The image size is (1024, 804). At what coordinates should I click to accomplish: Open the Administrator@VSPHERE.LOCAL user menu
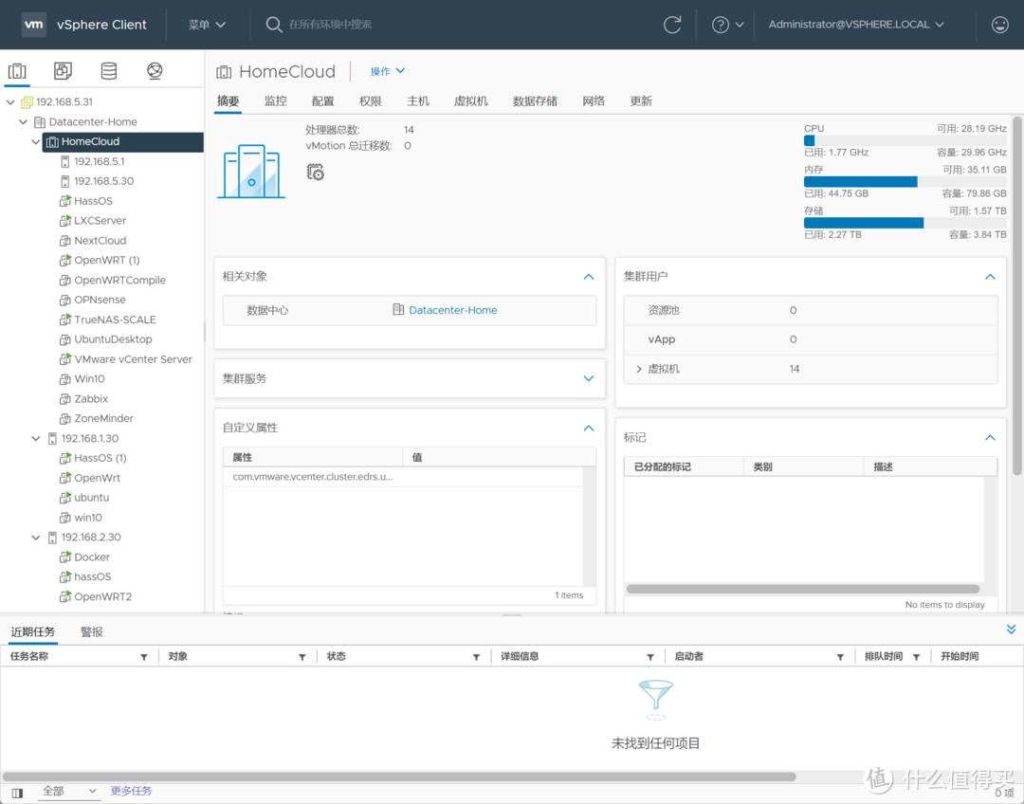click(x=855, y=25)
